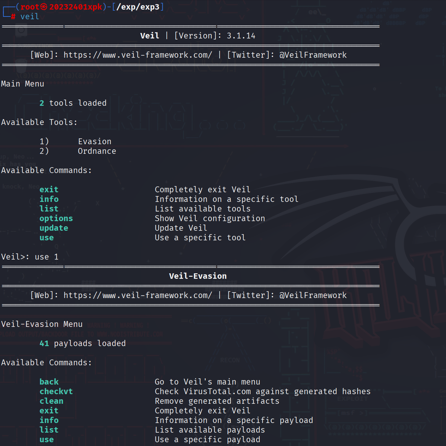Screen dimensions: 446x446
Task: Click the '41 payloads loaded' line
Action: pos(83,343)
